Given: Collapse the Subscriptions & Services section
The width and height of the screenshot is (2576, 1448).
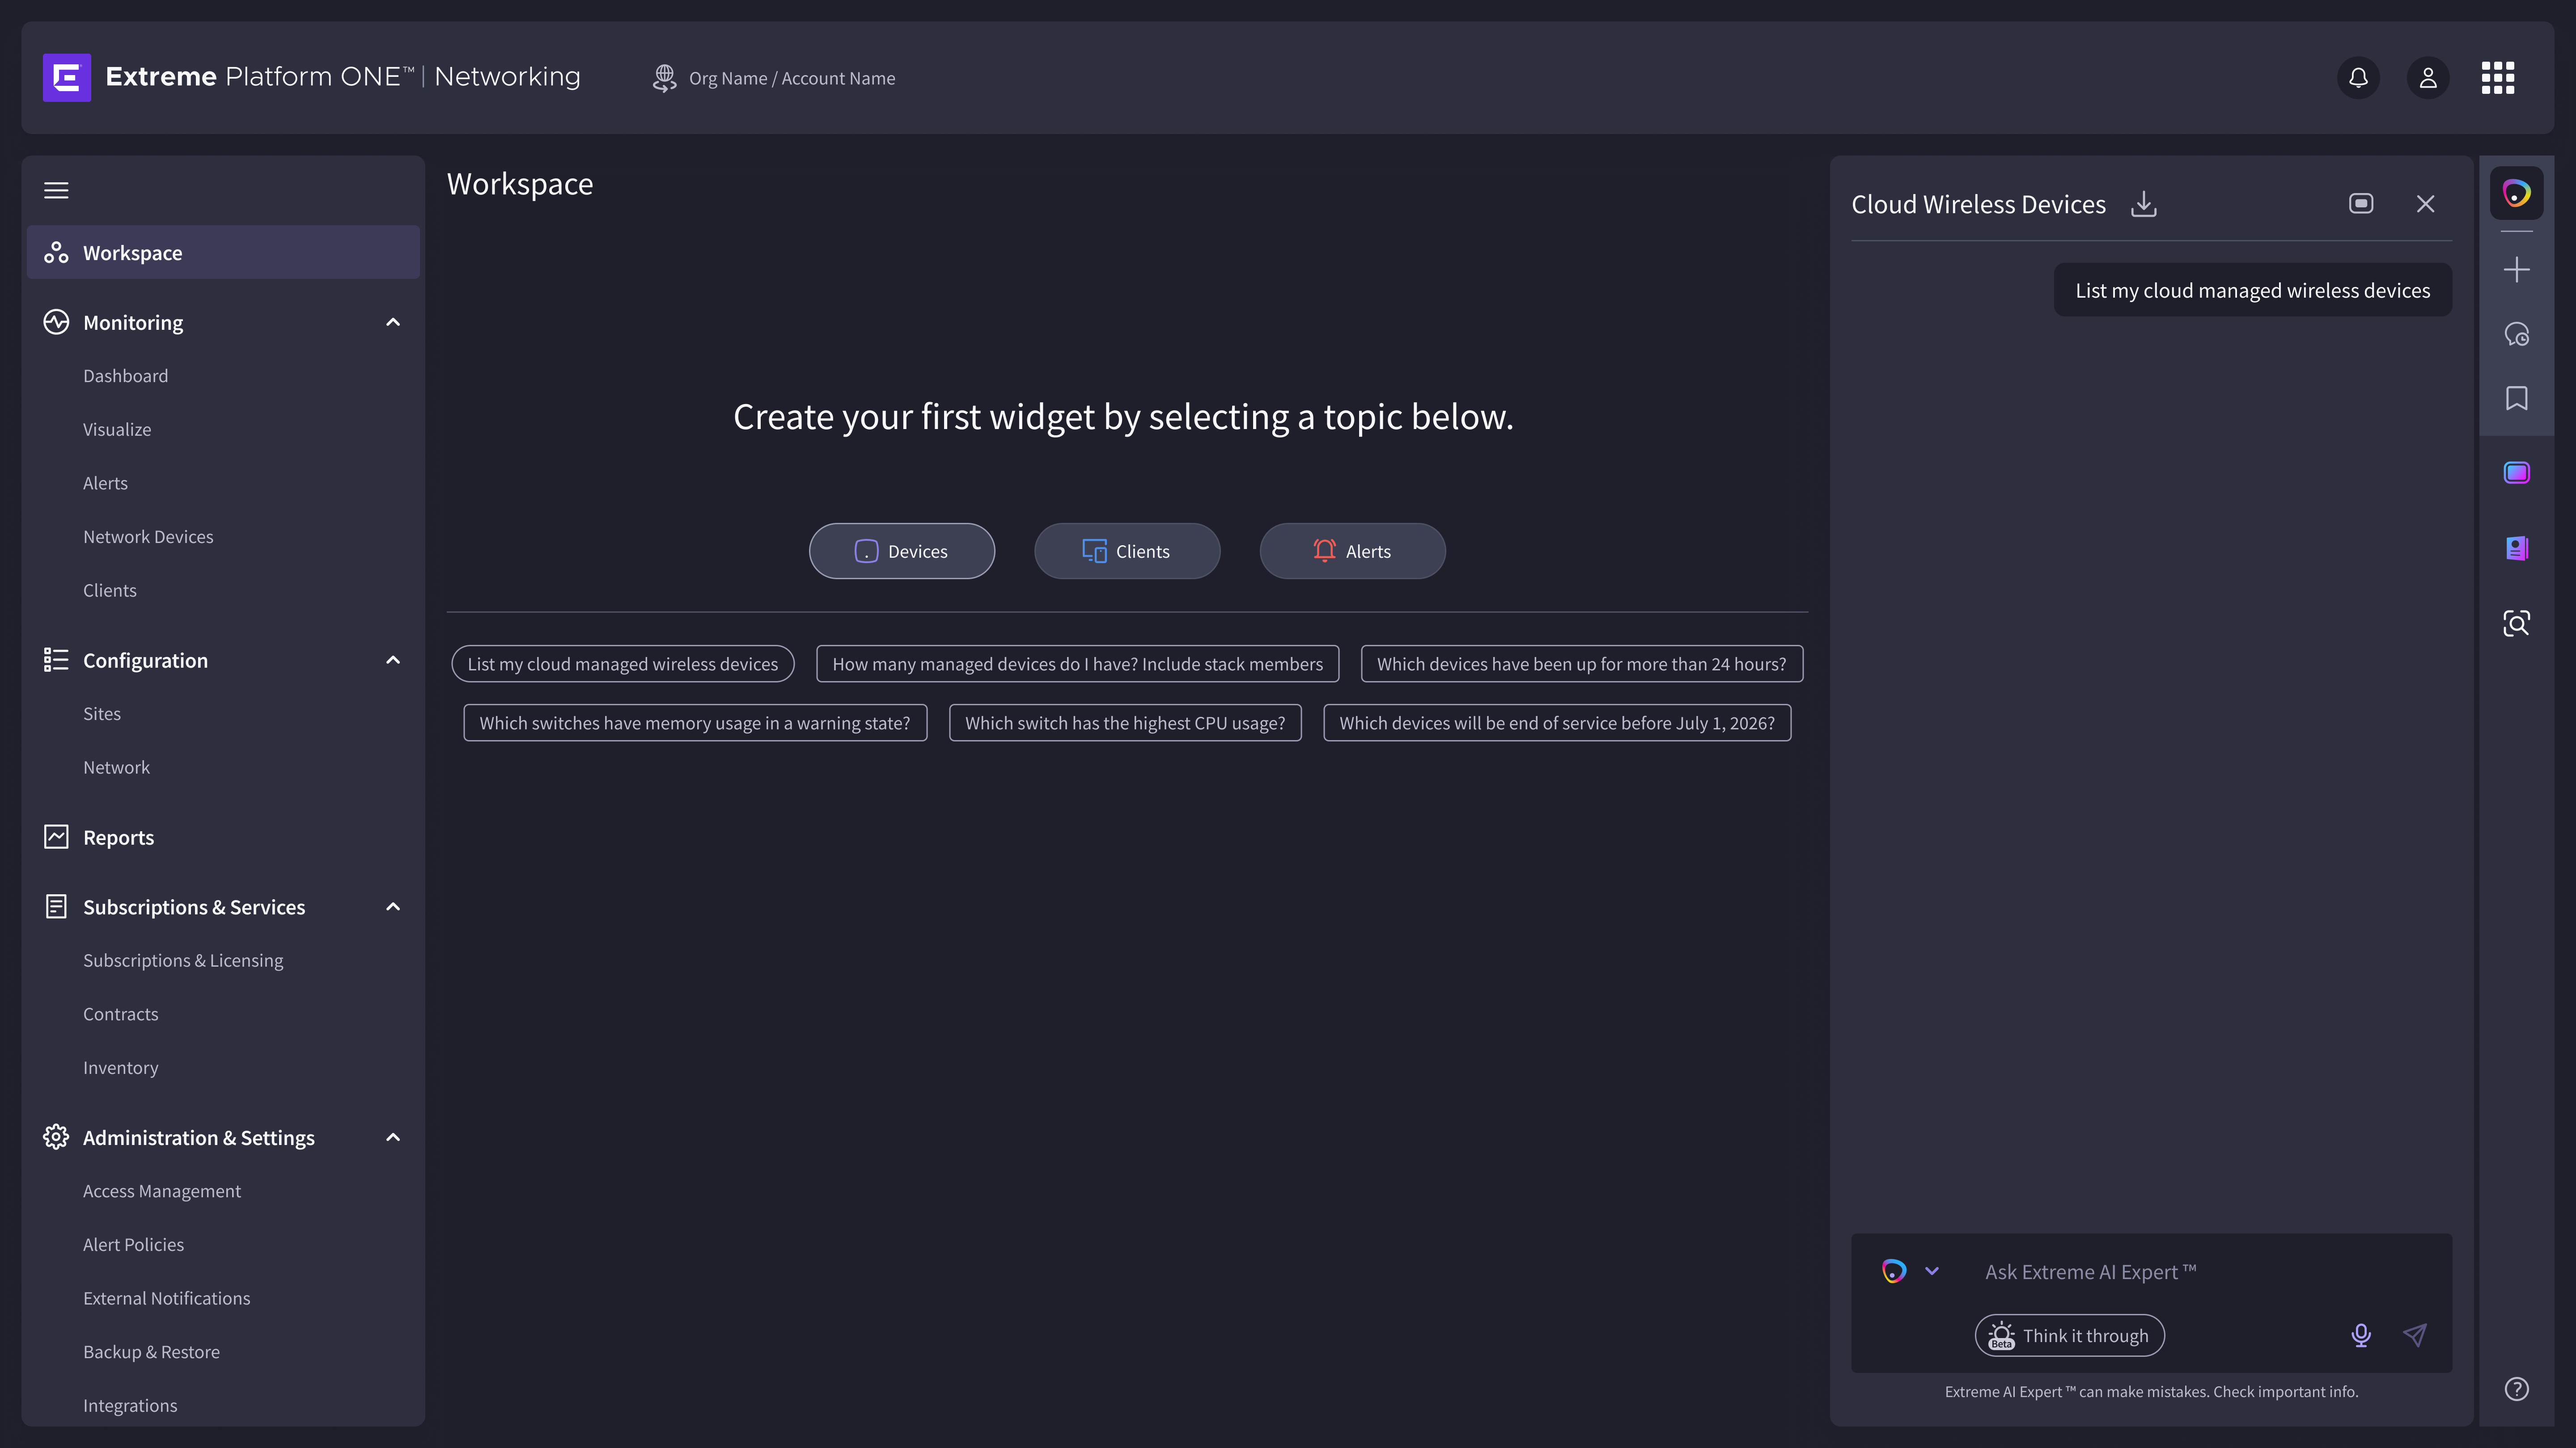Looking at the screenshot, I should (393, 906).
